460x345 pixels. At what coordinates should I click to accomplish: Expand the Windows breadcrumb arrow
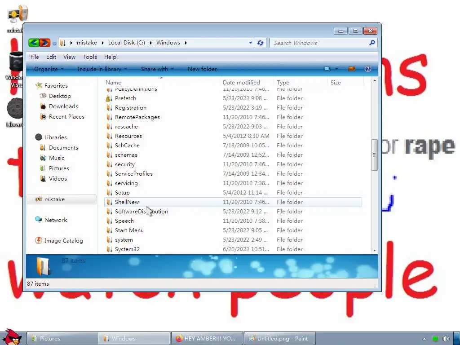186,43
